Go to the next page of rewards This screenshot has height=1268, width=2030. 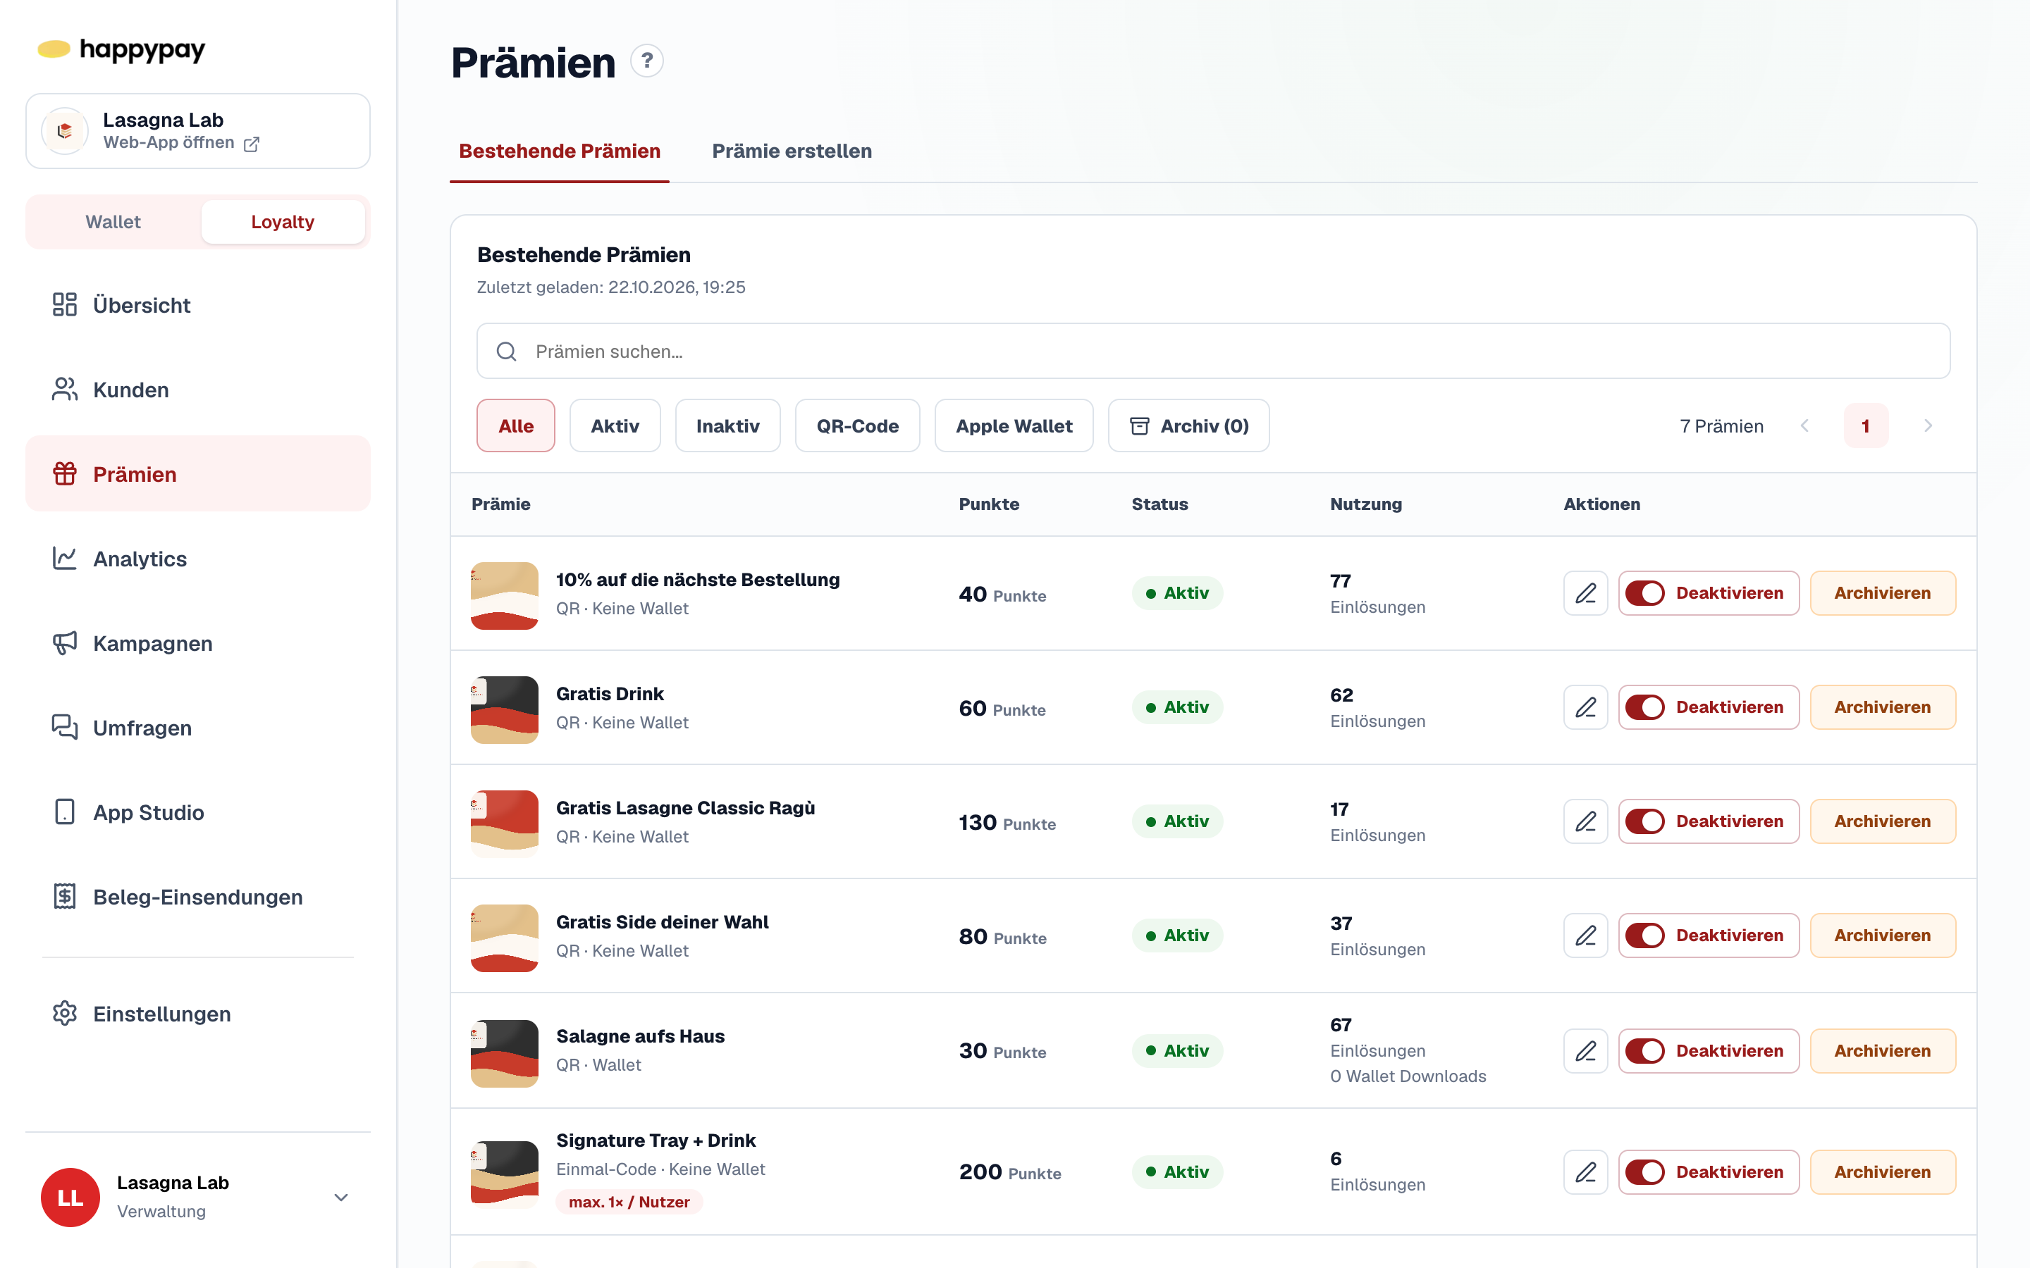(x=1928, y=426)
